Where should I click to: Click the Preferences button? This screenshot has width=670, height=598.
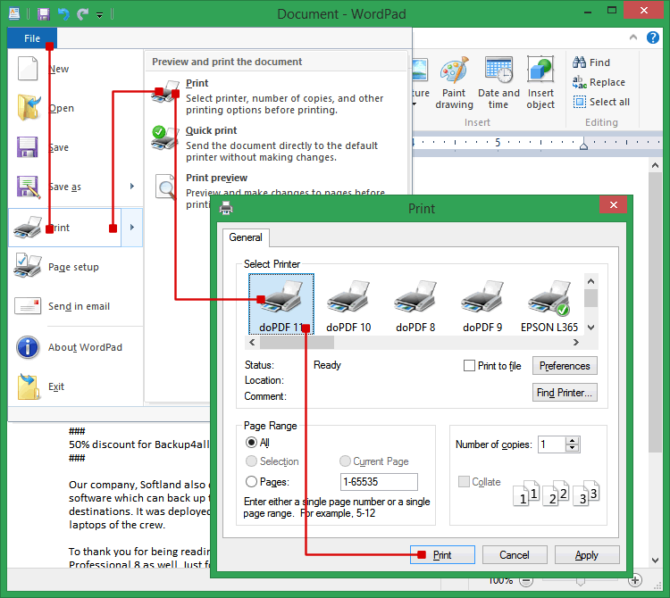click(x=565, y=366)
